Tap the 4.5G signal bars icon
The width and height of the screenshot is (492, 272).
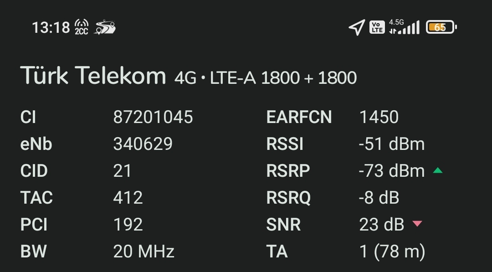pos(404,27)
